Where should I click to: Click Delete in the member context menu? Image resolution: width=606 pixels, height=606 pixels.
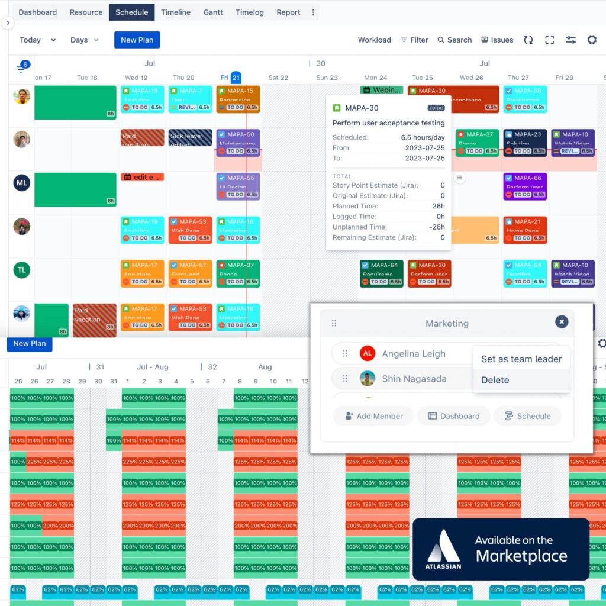[495, 380]
